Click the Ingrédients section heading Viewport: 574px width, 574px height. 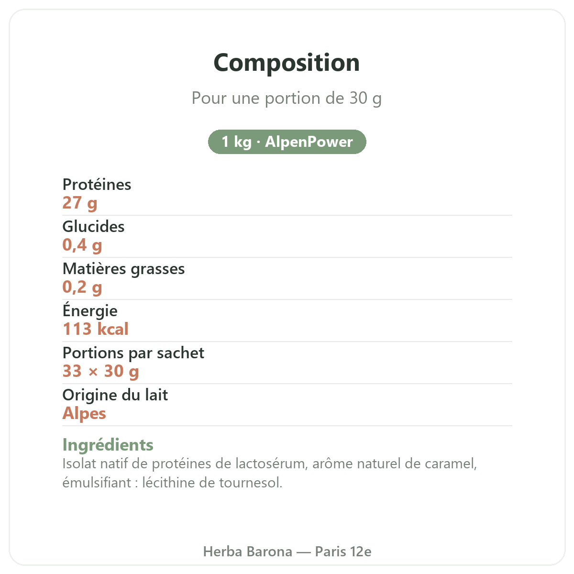108,445
